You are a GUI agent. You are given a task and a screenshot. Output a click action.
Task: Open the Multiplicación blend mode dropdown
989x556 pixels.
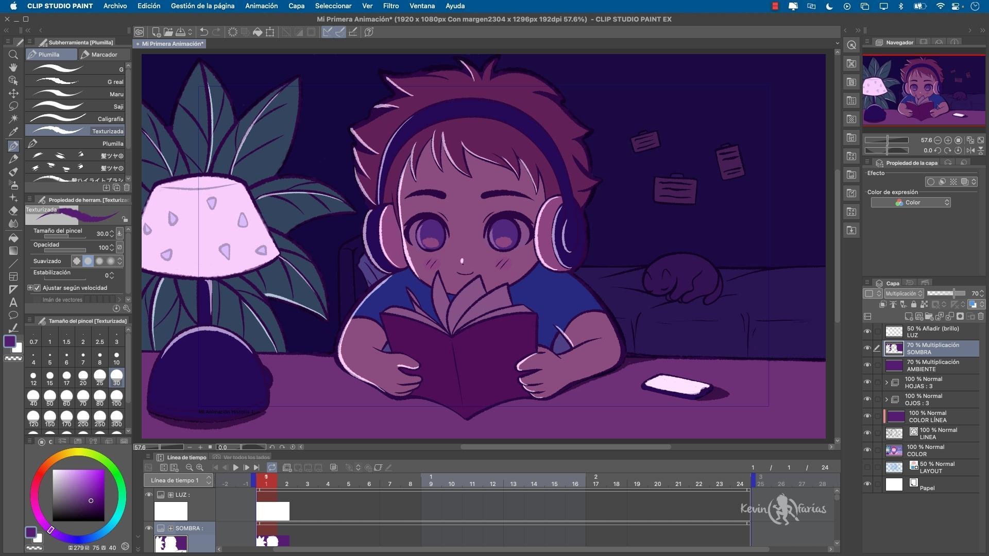click(x=904, y=293)
